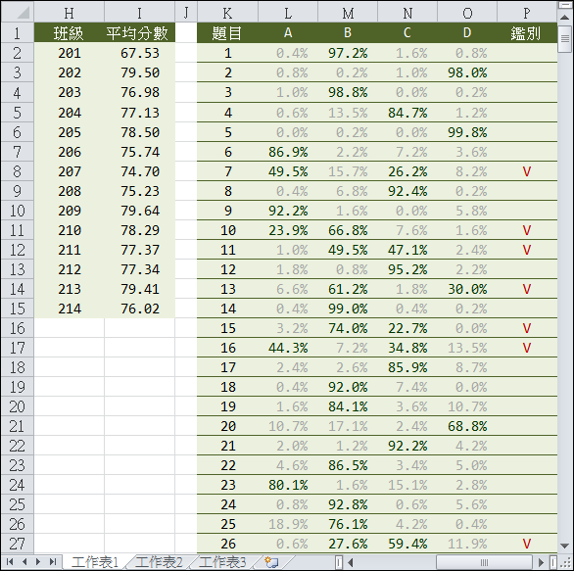Click the 97.2% cell in question 1
The width and height of the screenshot is (574, 571).
348,53
